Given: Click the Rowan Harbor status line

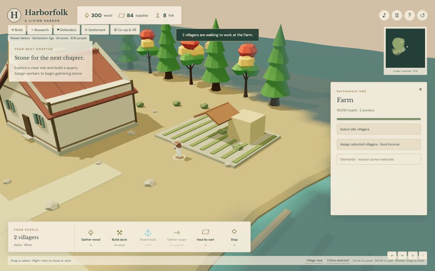Looking at the screenshot, I should tap(49, 38).
